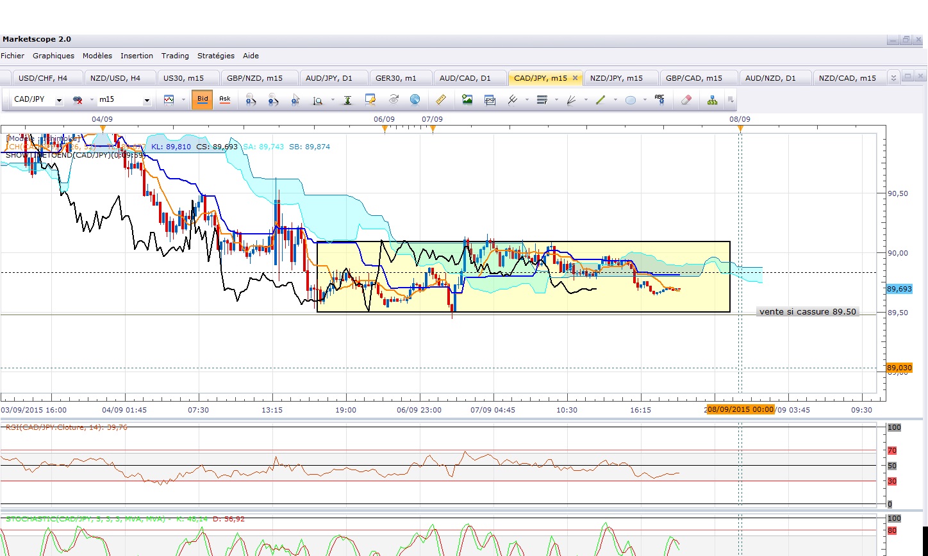928x556 pixels.
Task: Select the Fibonacci levels tool
Action: [x=542, y=100]
